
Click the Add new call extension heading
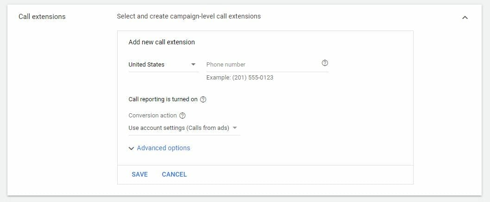(162, 42)
